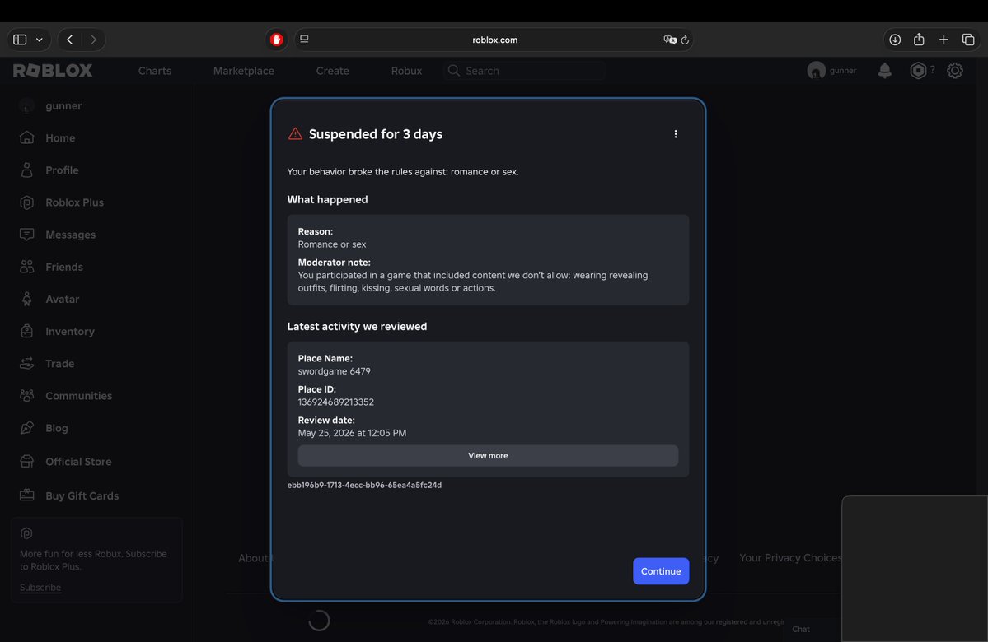Screen dimensions: 988x642
Task: Click the About footer link
Action: 253,558
